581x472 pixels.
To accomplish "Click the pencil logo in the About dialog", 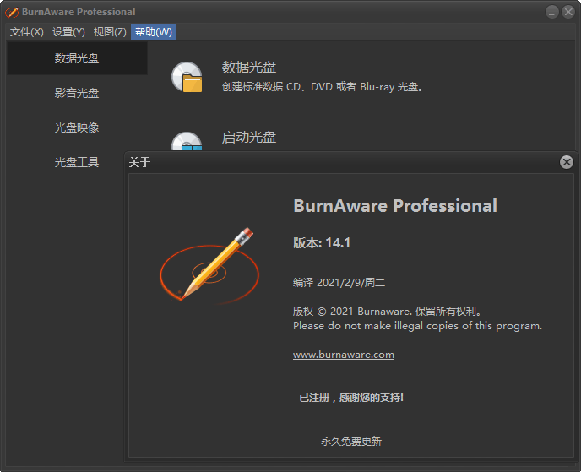I will tap(208, 263).
